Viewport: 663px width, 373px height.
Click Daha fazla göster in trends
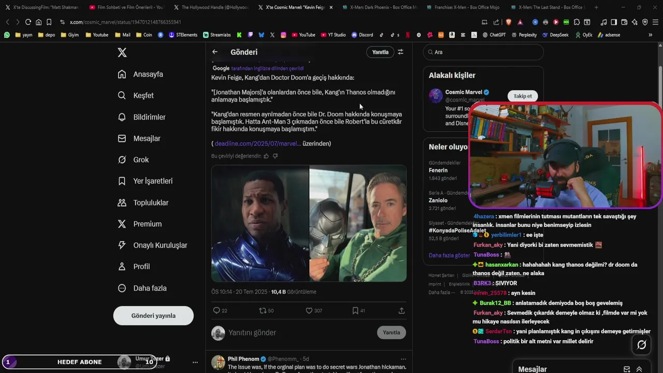pyautogui.click(x=449, y=255)
